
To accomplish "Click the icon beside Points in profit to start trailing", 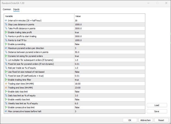I will pos(6,36).
